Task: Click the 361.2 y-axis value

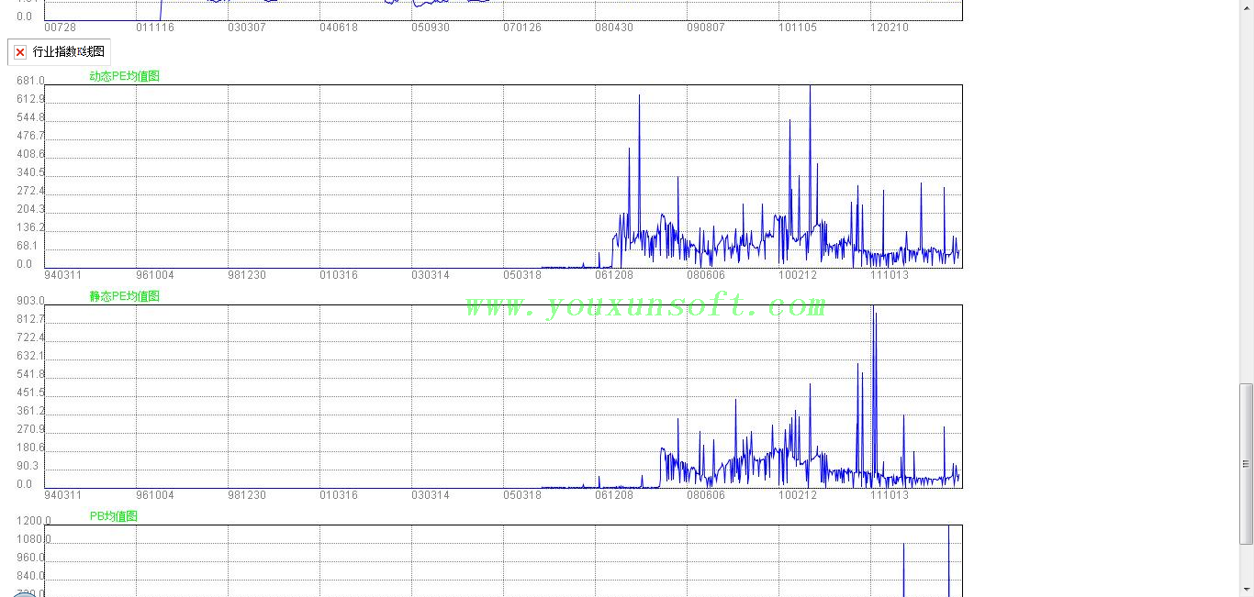Action: 30,411
